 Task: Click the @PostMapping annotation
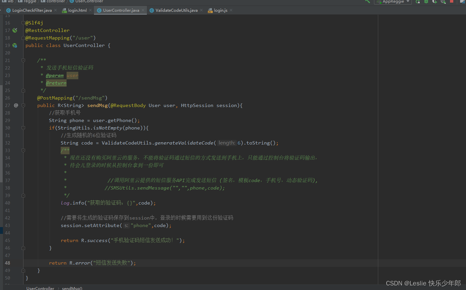[55, 98]
